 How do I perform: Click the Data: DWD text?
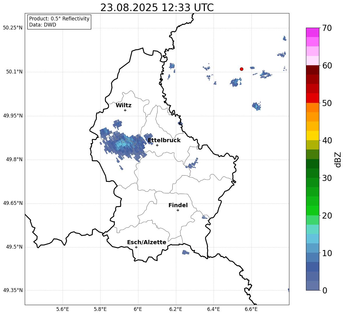click(43, 25)
